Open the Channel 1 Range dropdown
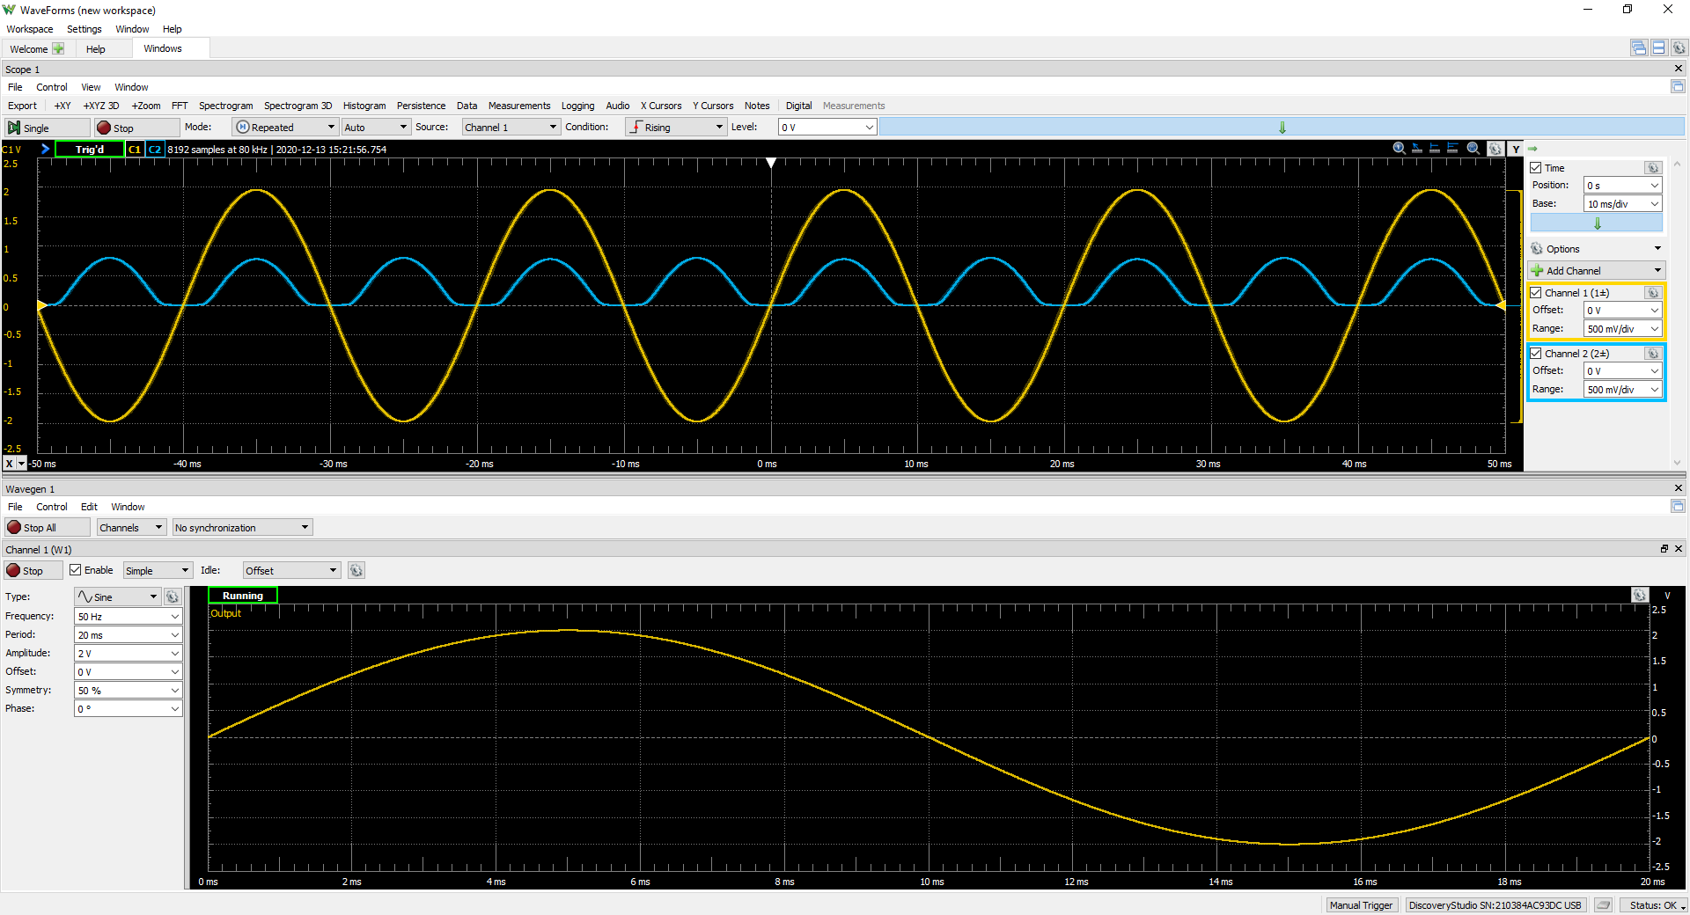This screenshot has width=1690, height=915. click(x=1623, y=329)
